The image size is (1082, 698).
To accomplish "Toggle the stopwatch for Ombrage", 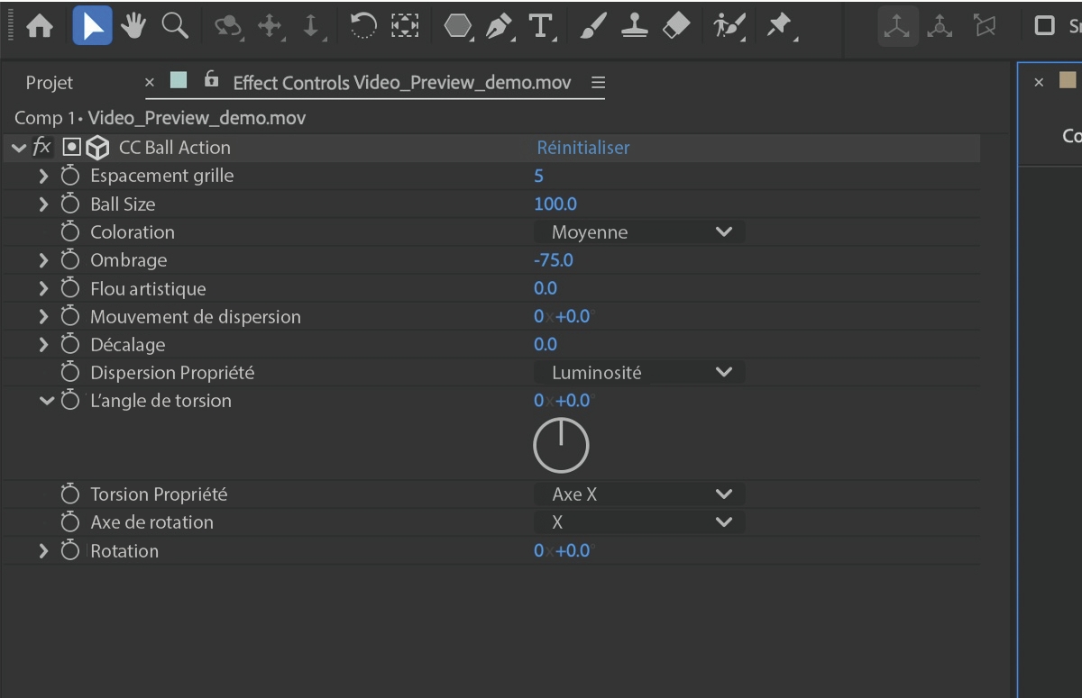I will tap(70, 259).
